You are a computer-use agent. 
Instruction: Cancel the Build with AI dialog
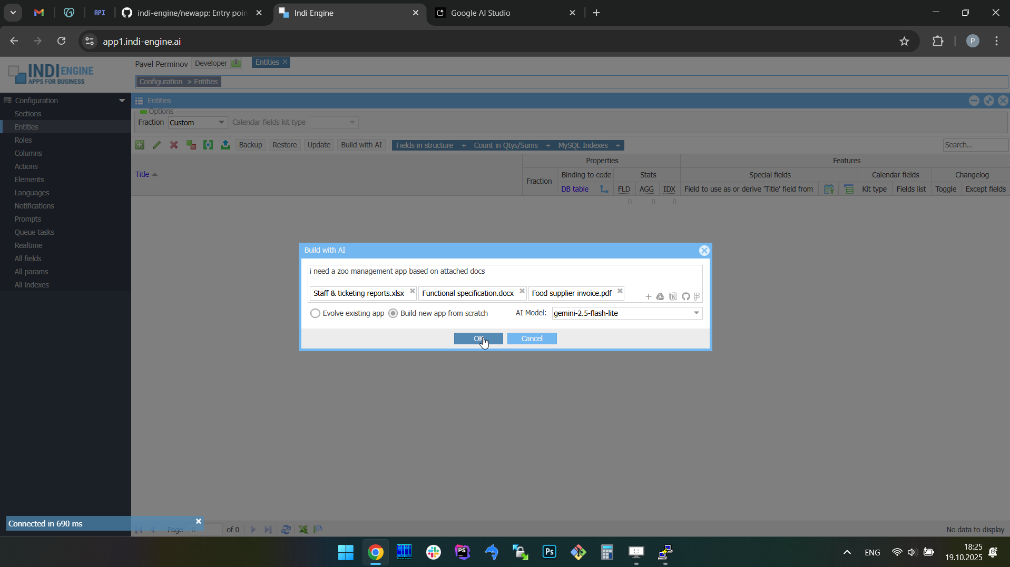pos(532,339)
